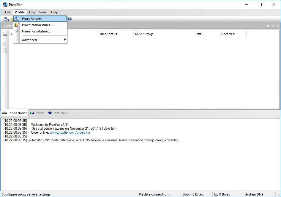Click the resize grip at window corner
The image size is (281, 197).
tap(279, 195)
